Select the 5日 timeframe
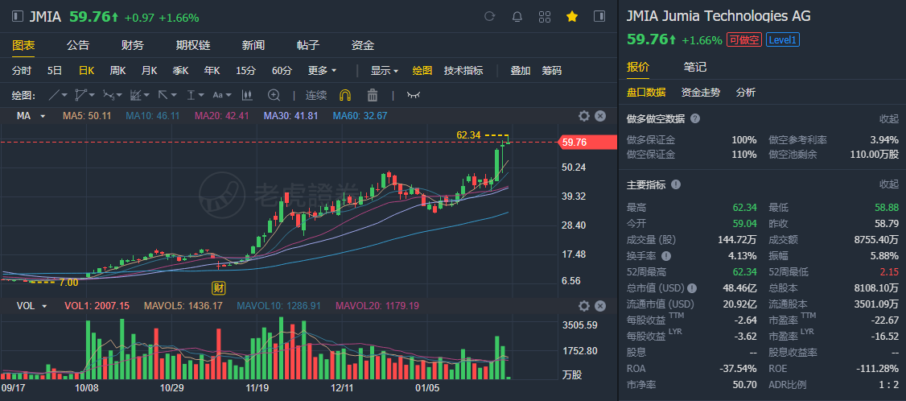This screenshot has width=906, height=401. tap(55, 71)
